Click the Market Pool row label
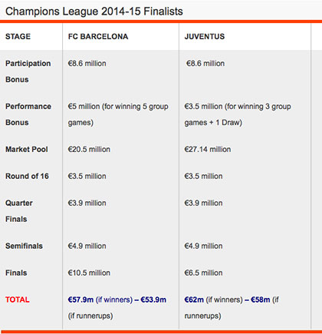322x334 pixels. [x=27, y=149]
